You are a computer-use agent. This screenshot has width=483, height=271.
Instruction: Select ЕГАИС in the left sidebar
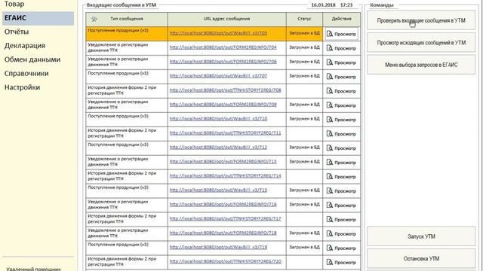tap(38, 18)
